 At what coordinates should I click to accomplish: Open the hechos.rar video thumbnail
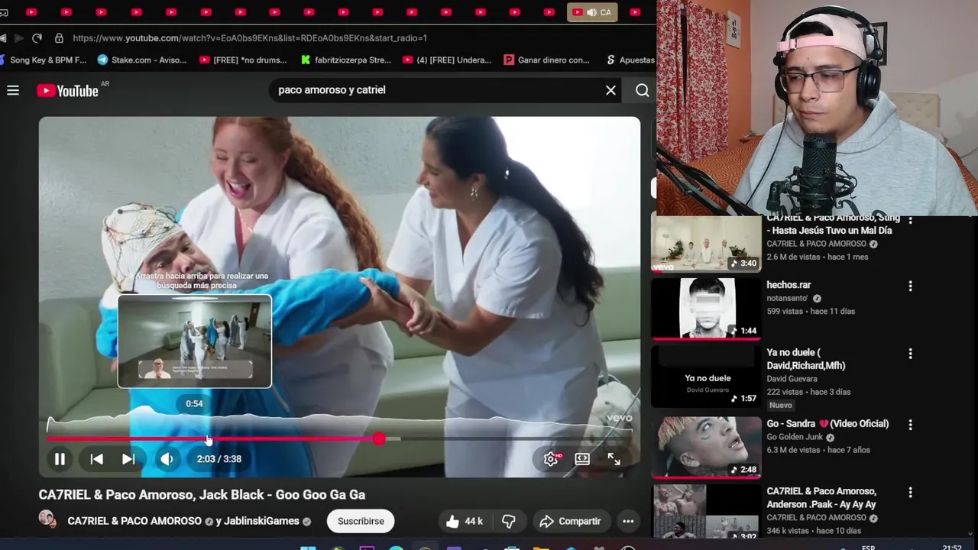[706, 309]
